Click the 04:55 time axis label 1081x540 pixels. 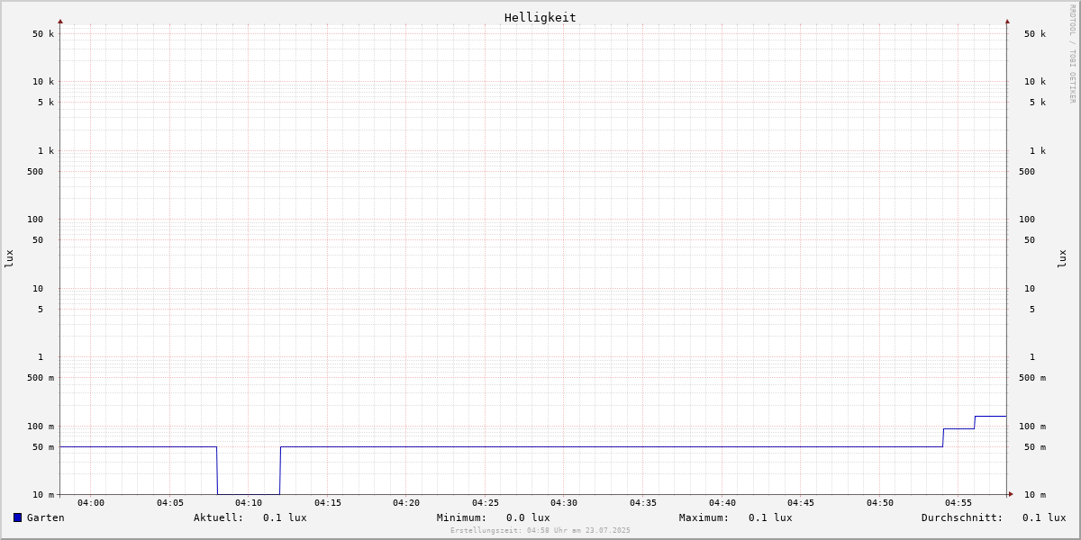(x=958, y=503)
